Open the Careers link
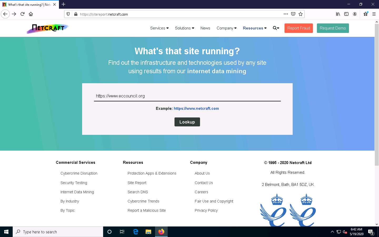 click(201, 192)
